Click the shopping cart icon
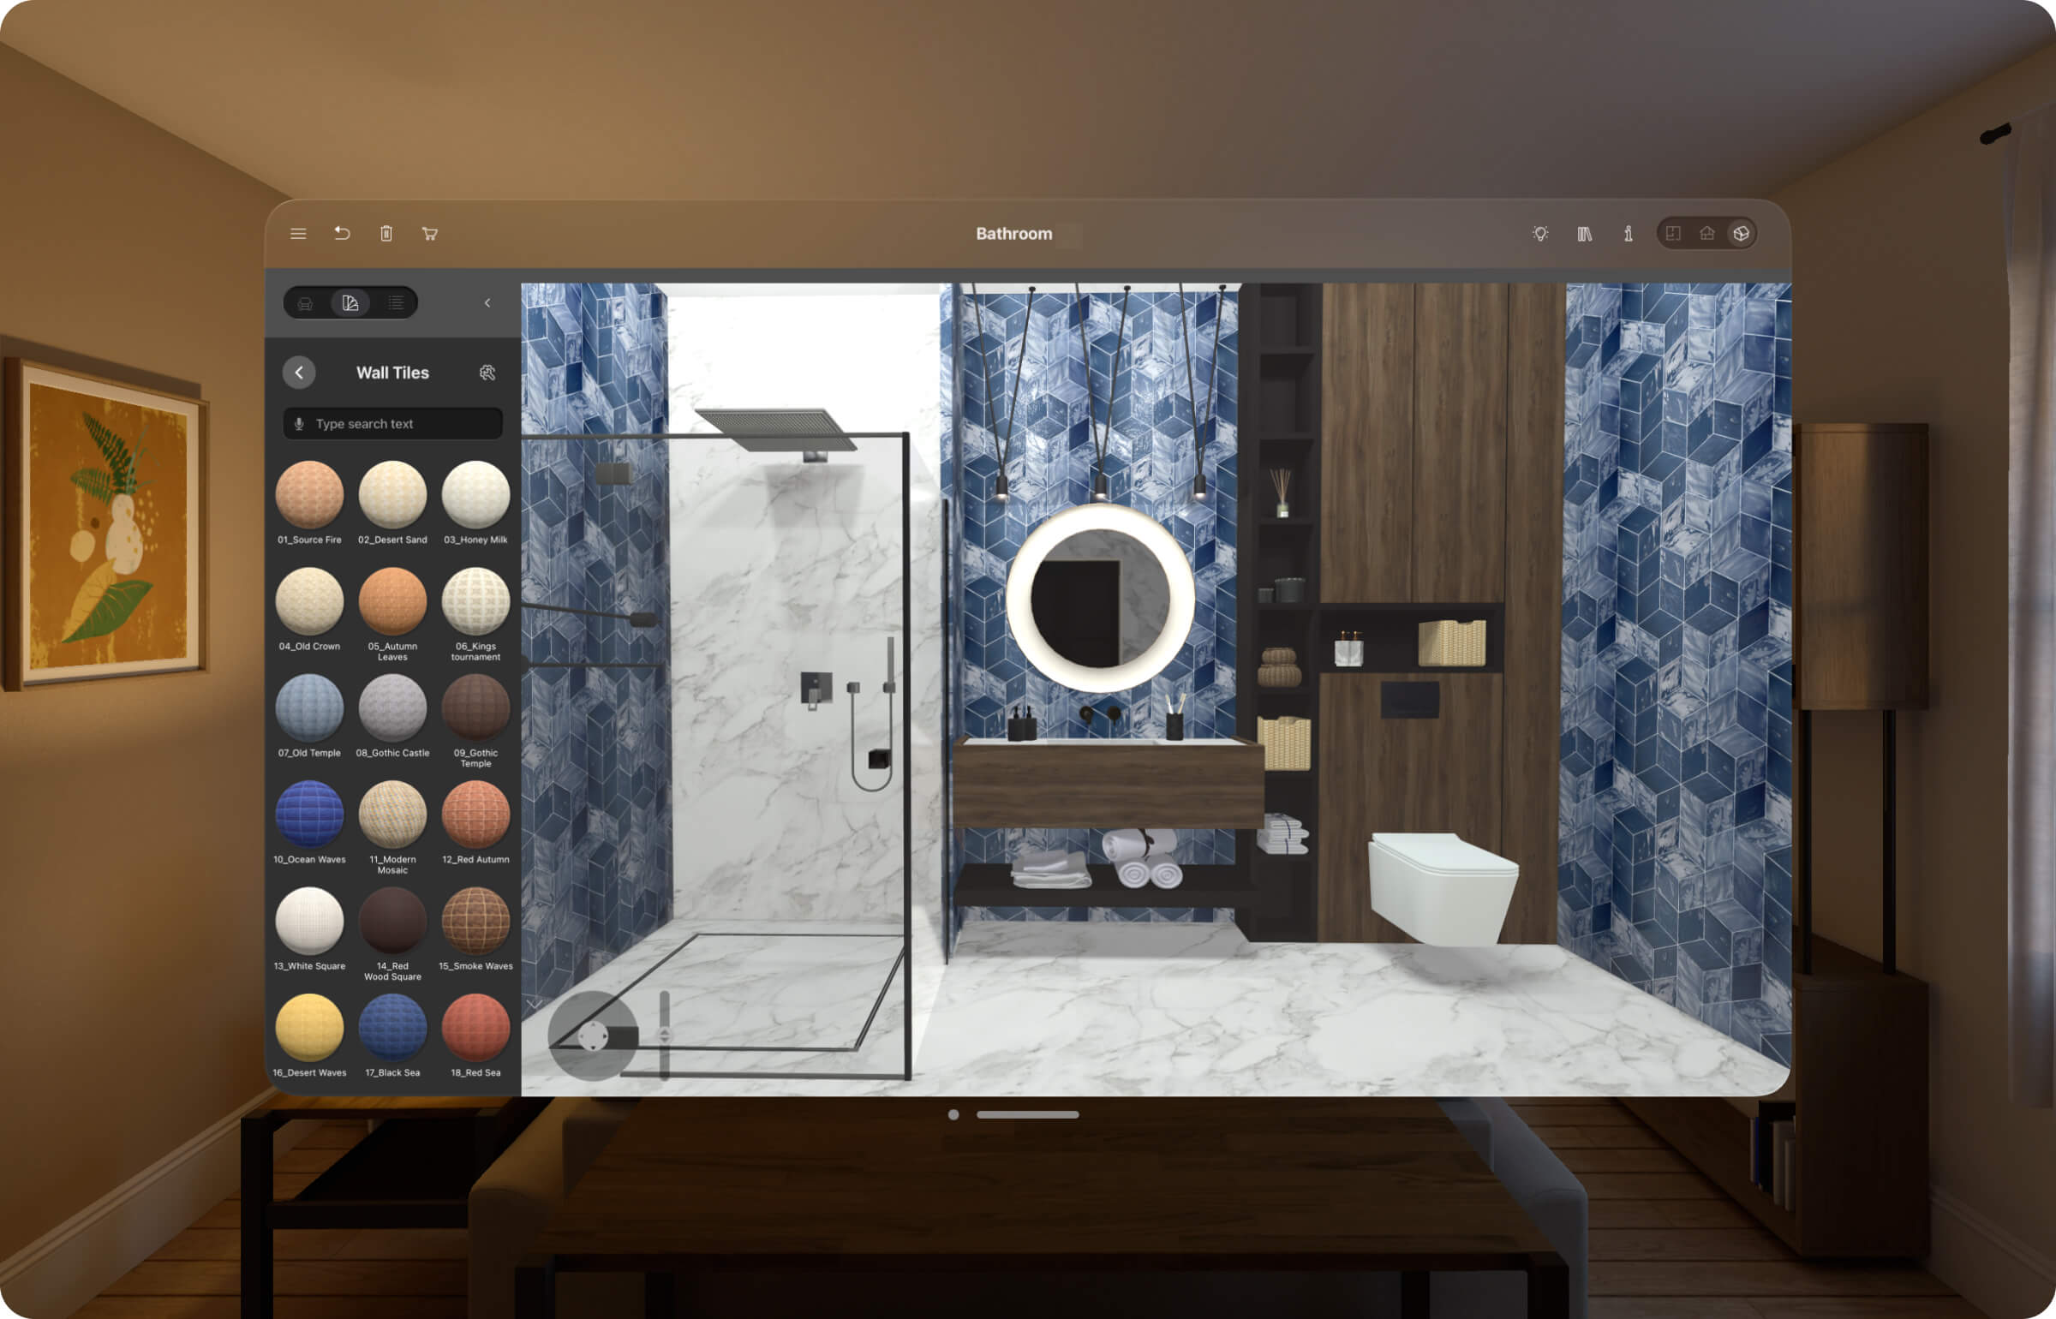 [434, 232]
